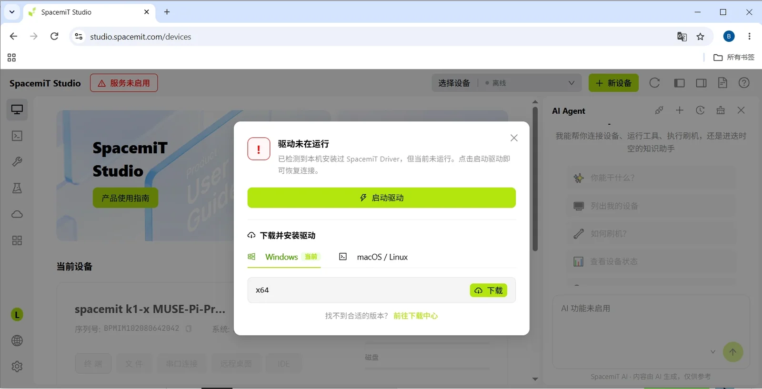This screenshot has width=762, height=389.
Task: Click the help question mark icon
Action: click(744, 83)
